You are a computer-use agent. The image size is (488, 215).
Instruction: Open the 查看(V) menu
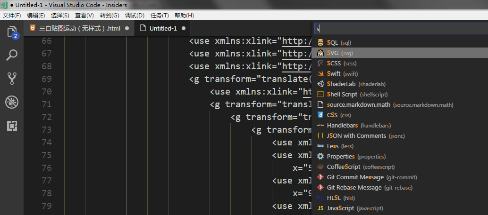pyautogui.click(x=84, y=16)
